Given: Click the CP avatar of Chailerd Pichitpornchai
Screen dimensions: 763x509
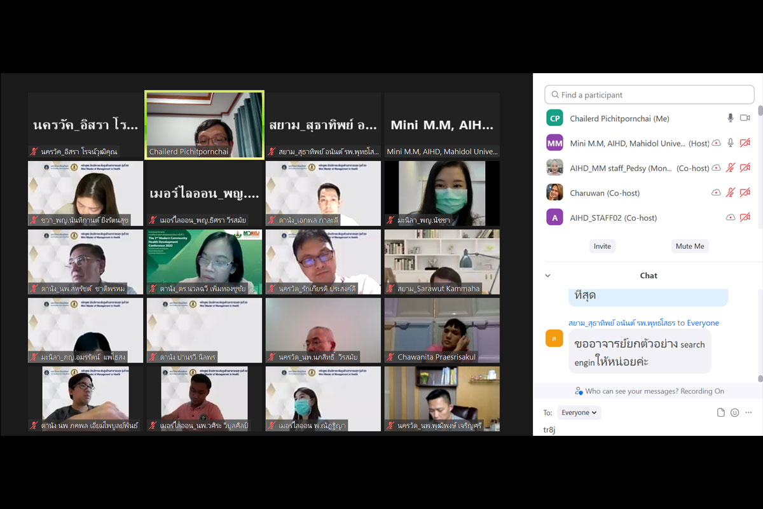Looking at the screenshot, I should 554,118.
